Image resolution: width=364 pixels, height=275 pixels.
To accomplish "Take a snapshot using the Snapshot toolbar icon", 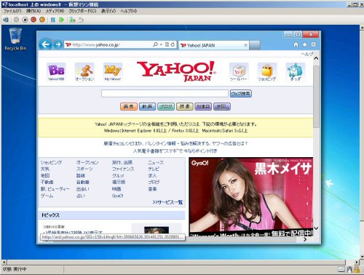I will coord(72,20).
